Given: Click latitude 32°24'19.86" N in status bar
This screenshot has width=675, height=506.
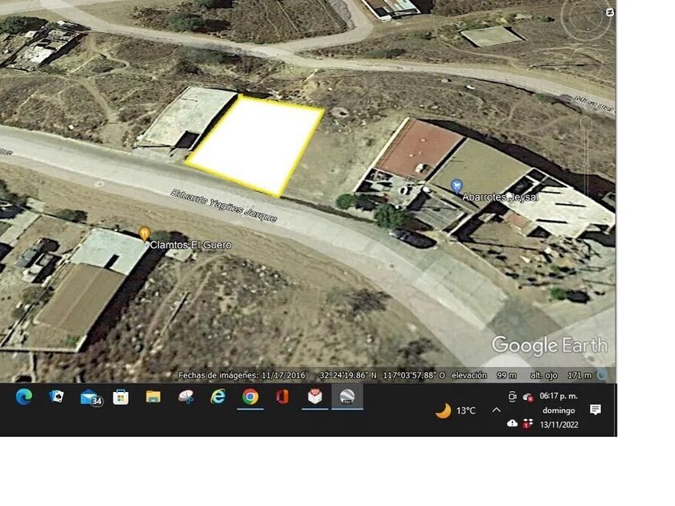Looking at the screenshot, I should tap(348, 375).
